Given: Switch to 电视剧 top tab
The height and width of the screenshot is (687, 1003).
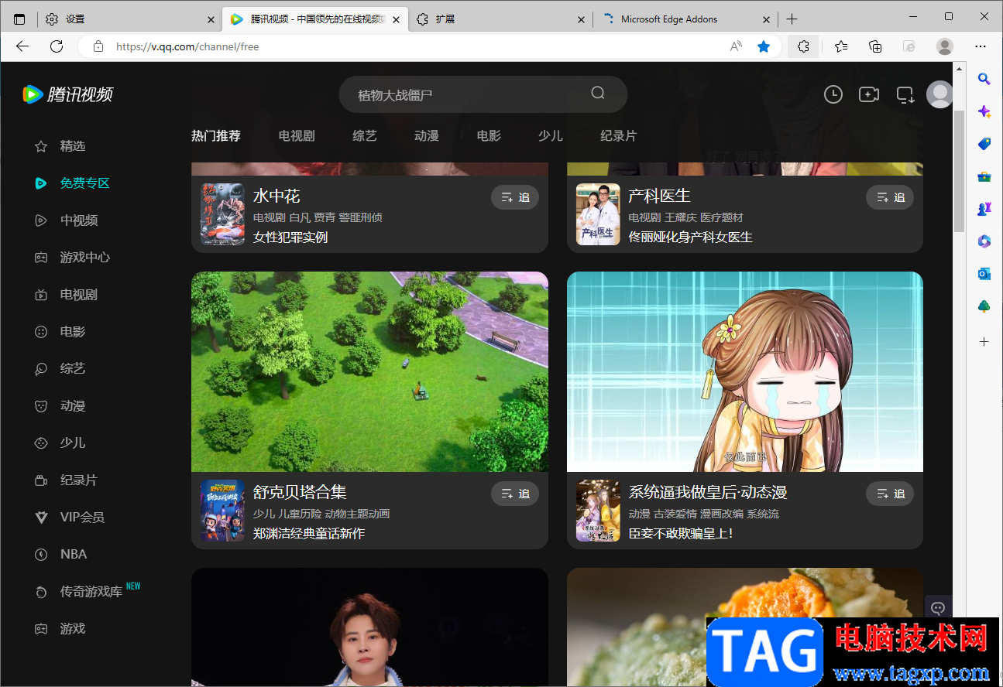Looking at the screenshot, I should coord(297,135).
